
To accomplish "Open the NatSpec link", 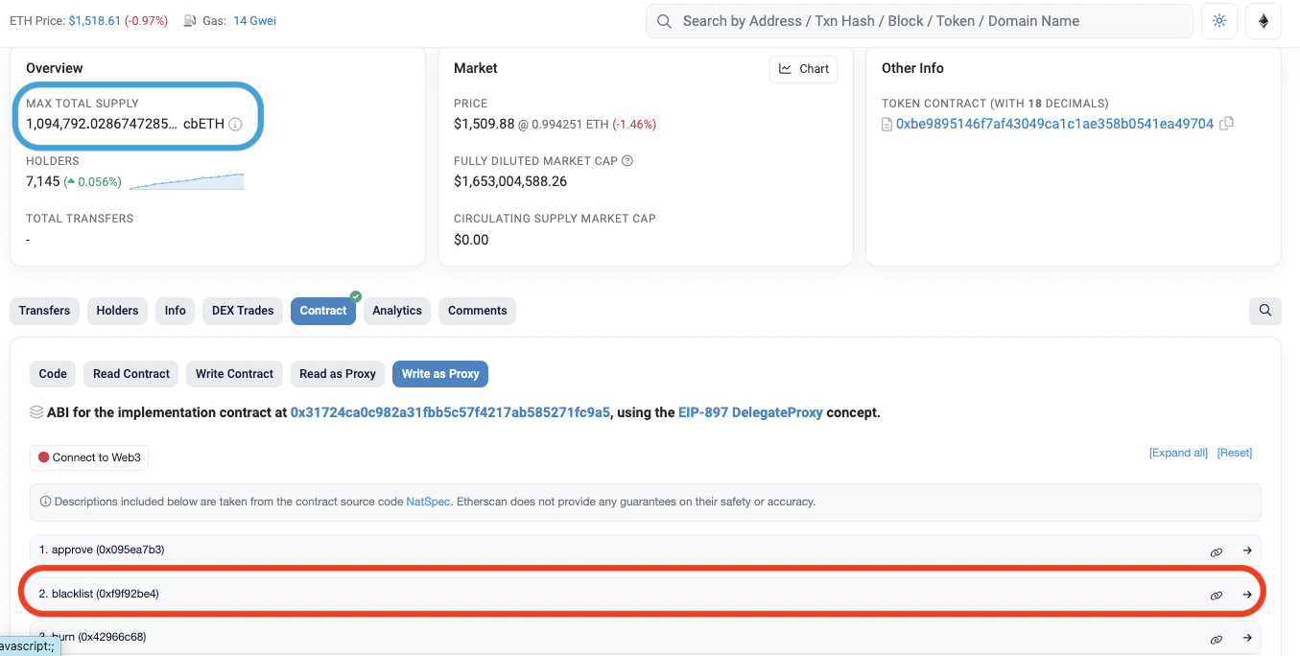I will click(x=428, y=502).
